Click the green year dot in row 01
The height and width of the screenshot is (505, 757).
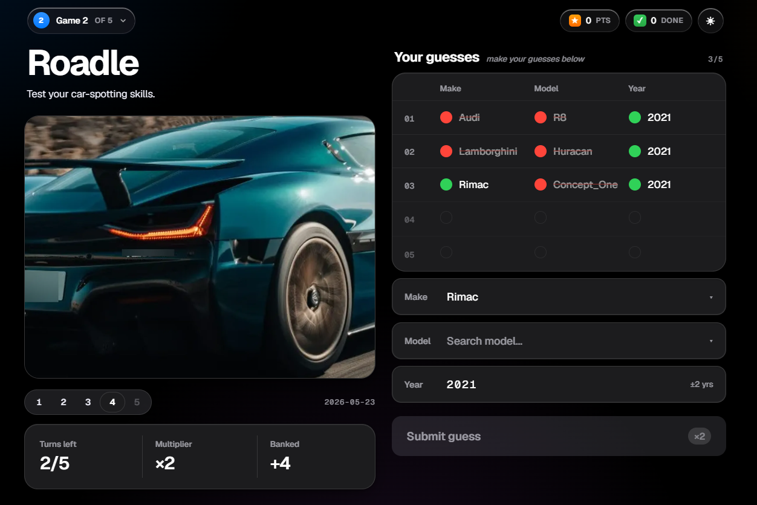coord(635,117)
